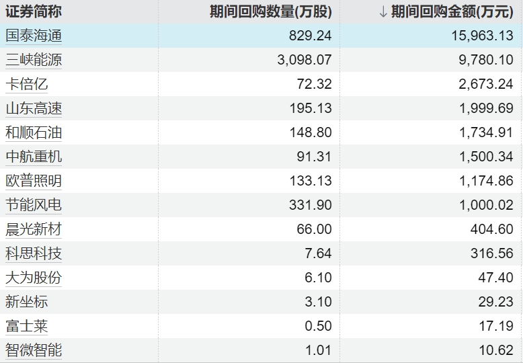The width and height of the screenshot is (523, 363).
Task: Click the 和顺石油 security name
Action: 34,133
